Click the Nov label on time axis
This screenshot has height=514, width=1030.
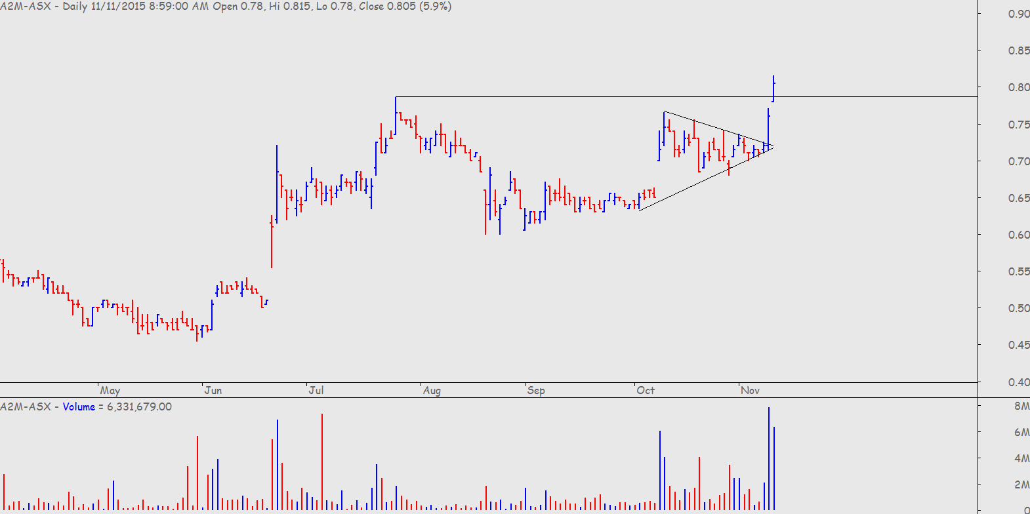750,390
